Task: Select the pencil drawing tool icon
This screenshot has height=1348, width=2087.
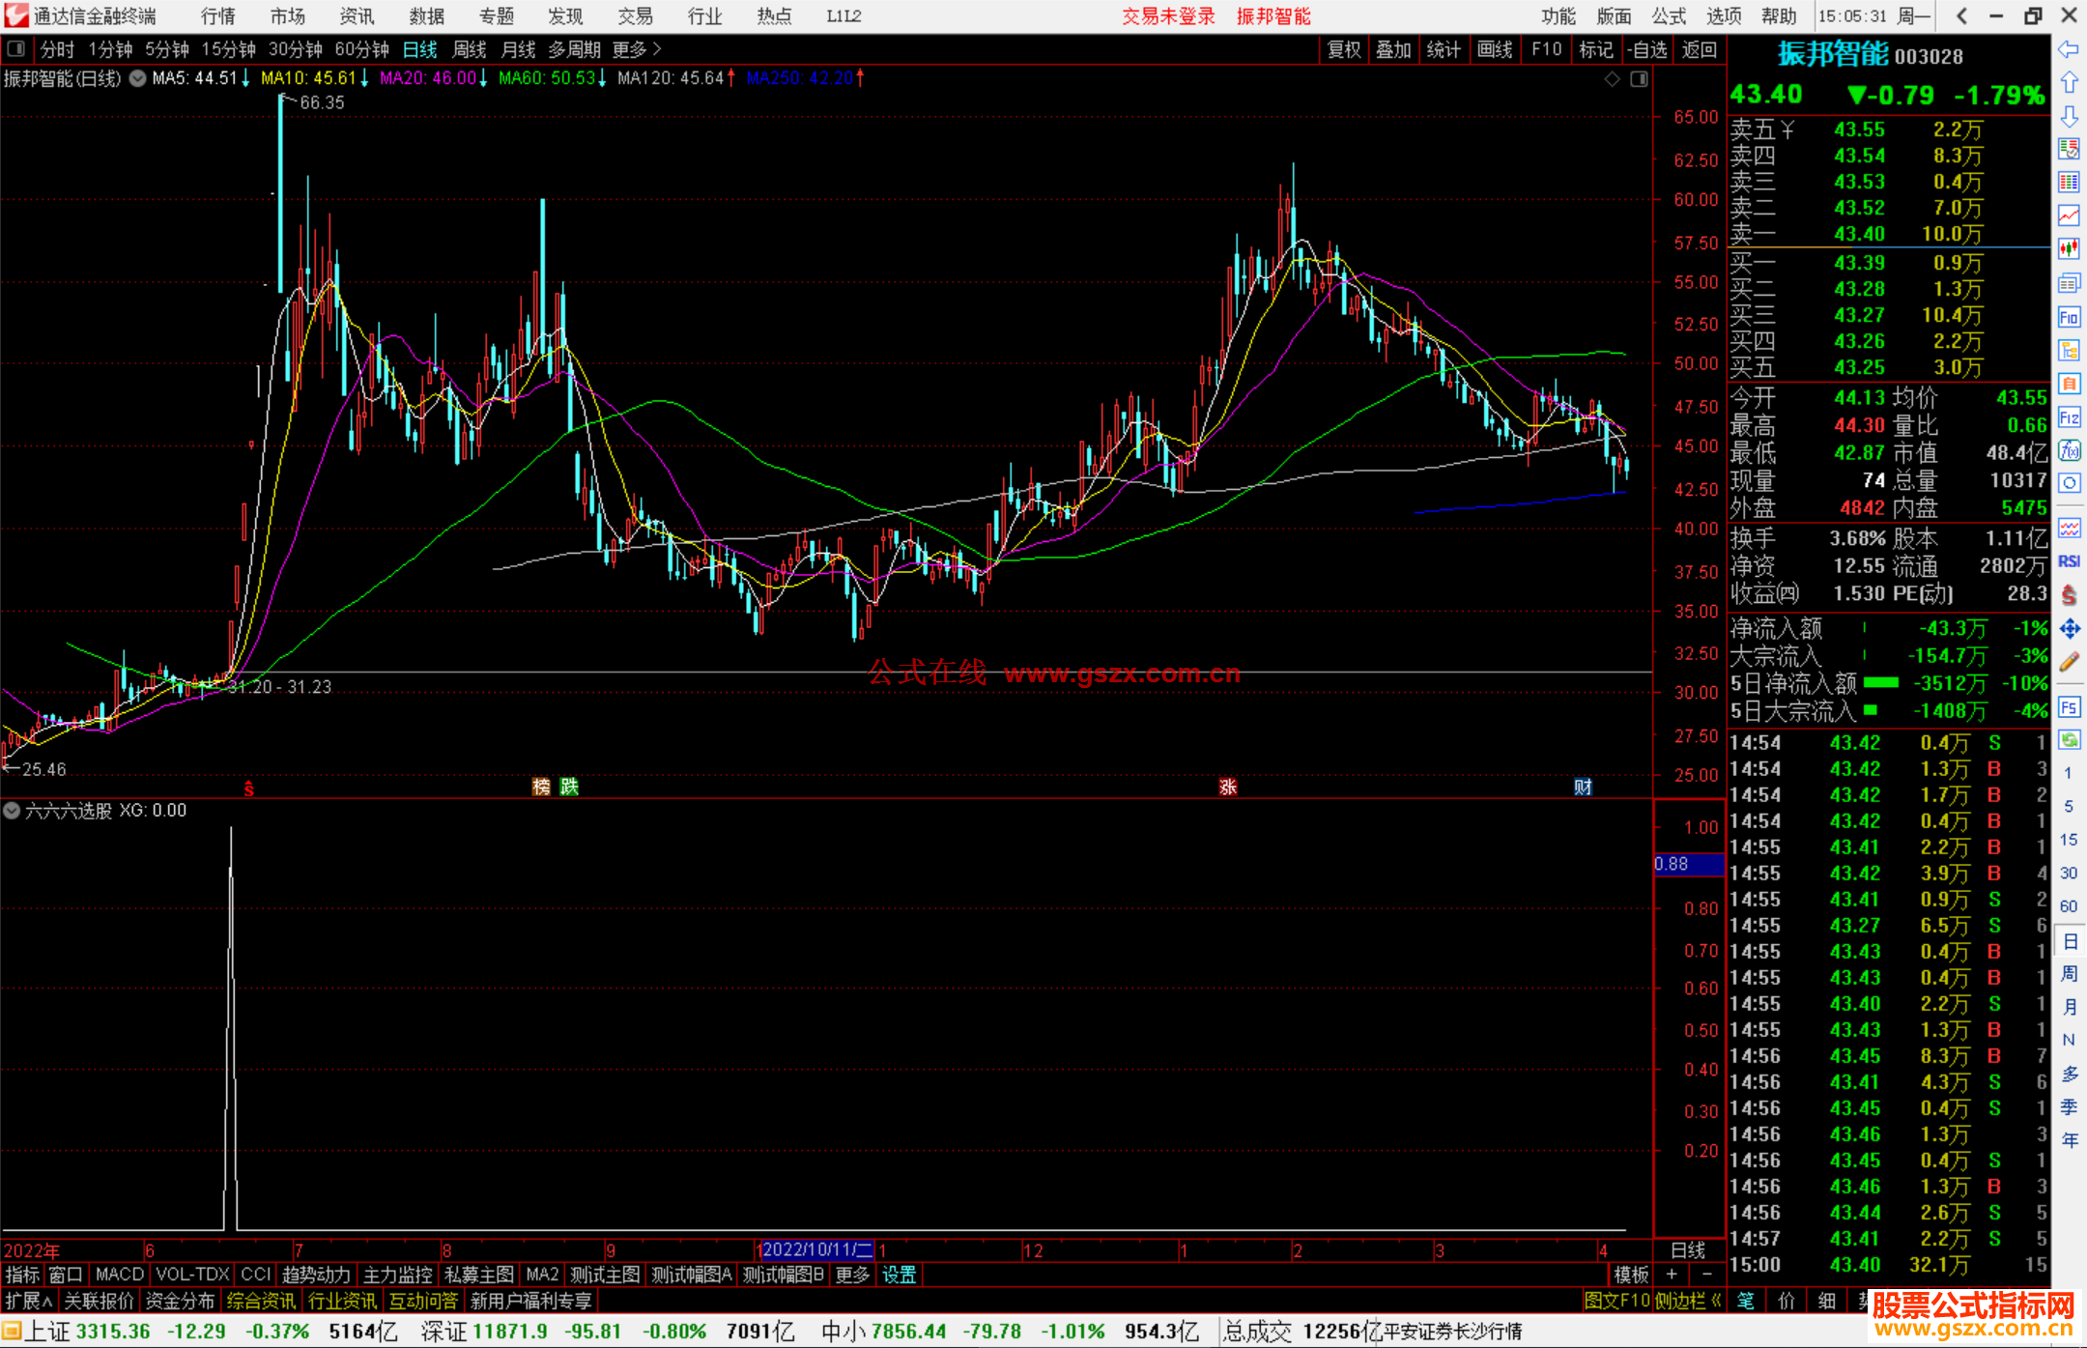Action: point(2069,662)
